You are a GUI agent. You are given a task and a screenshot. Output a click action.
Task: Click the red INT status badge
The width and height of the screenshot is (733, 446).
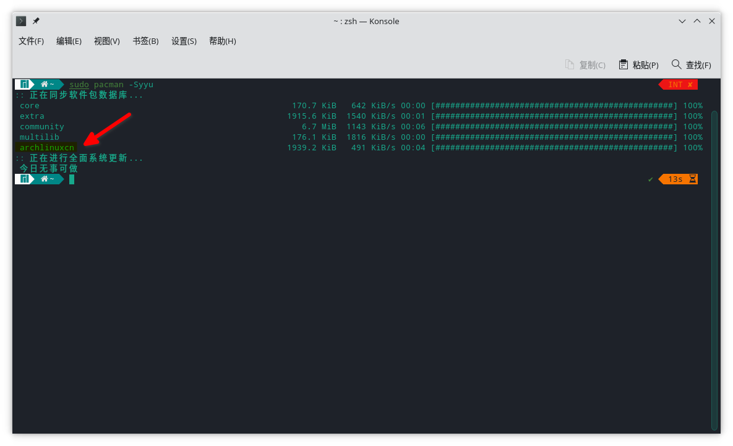pos(679,85)
